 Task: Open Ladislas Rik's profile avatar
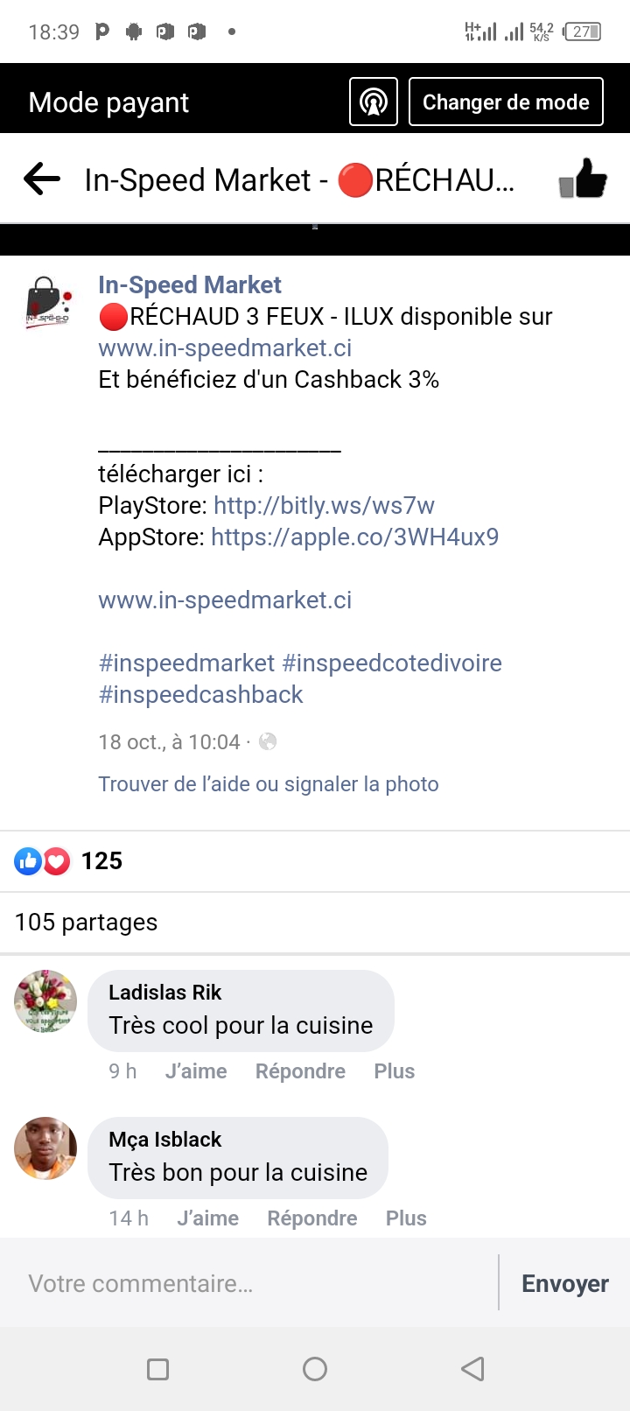45,1001
